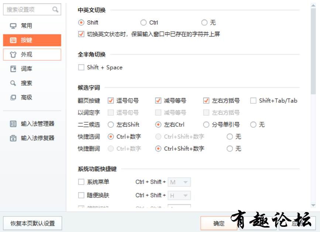Screen dimensions: 320x232
Task: Select Ctrl+数字 for 快捷选词
Action: [111, 137]
